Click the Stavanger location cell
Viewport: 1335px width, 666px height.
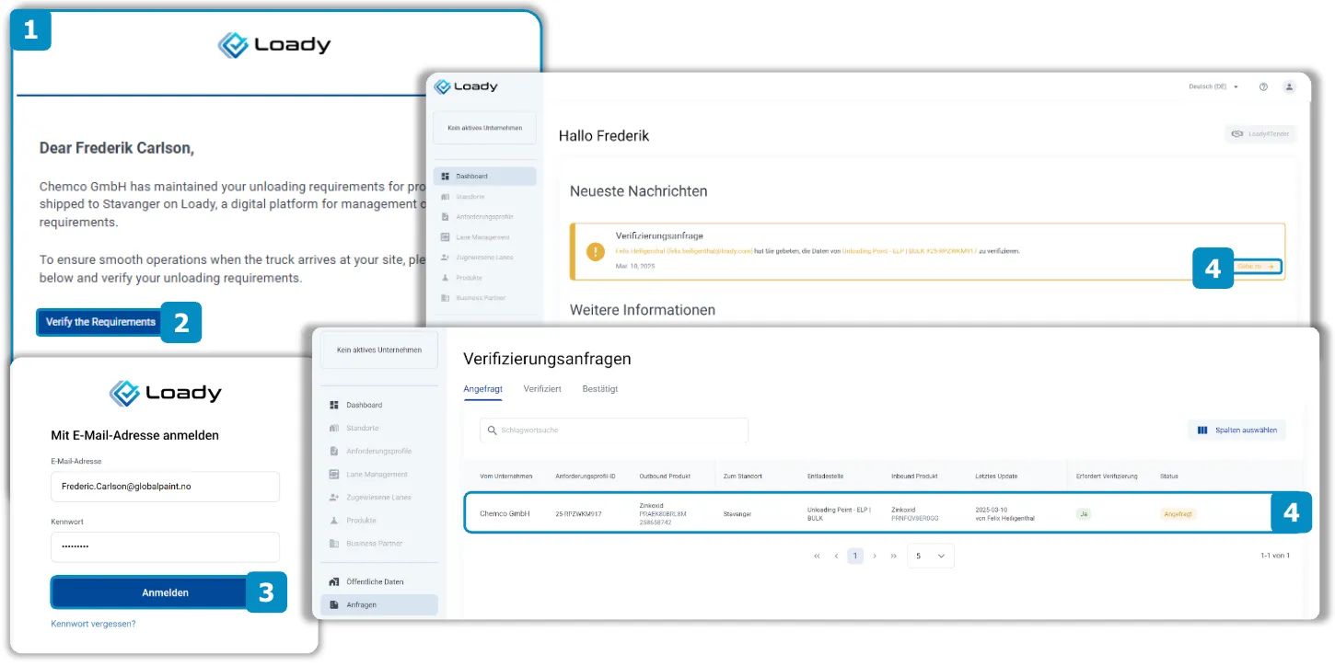[737, 513]
